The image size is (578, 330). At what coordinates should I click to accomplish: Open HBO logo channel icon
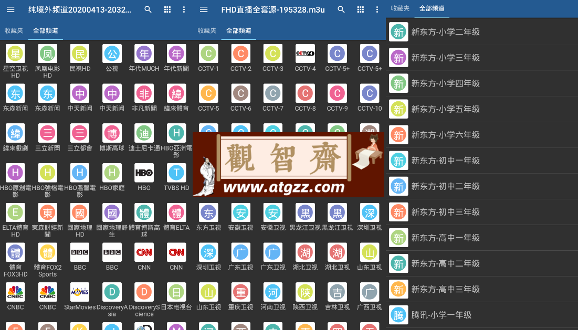pyautogui.click(x=144, y=173)
